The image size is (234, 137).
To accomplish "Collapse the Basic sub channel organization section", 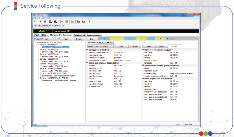I will pos(87,63).
